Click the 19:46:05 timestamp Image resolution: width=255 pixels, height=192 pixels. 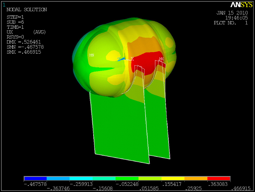pyautogui.click(x=236, y=18)
